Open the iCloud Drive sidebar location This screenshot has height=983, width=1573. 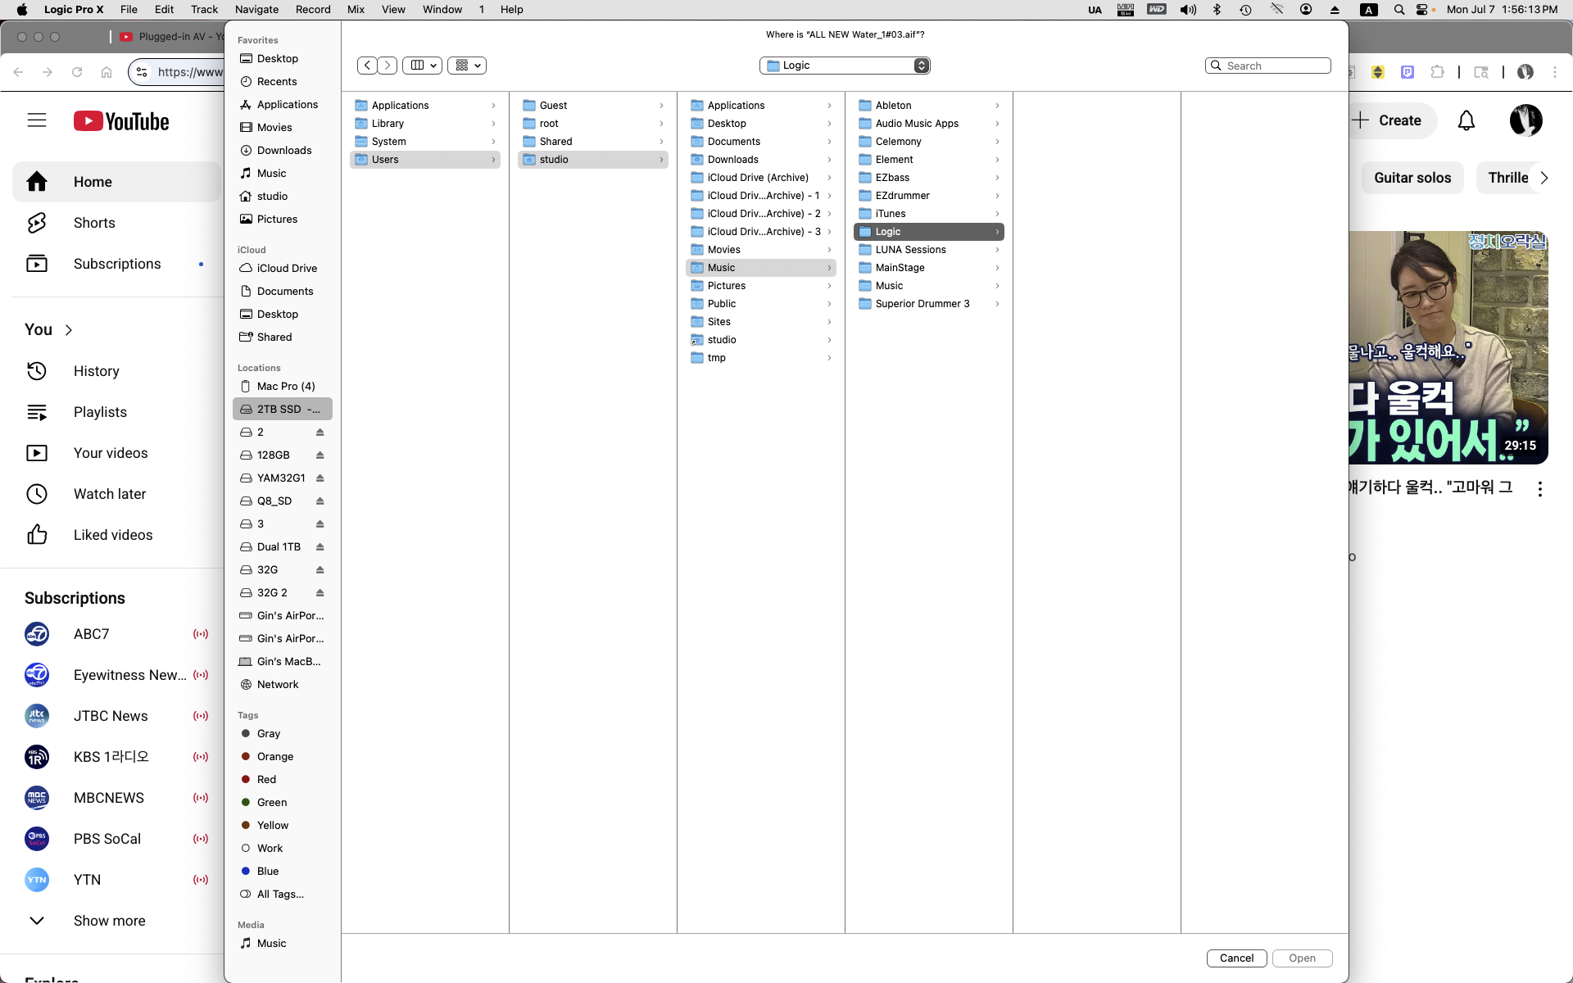click(286, 269)
